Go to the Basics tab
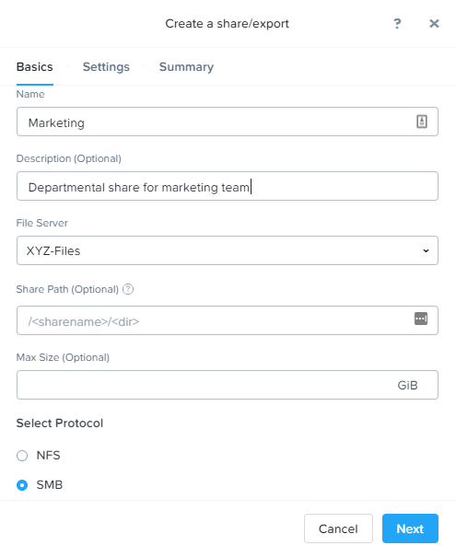 (35, 67)
